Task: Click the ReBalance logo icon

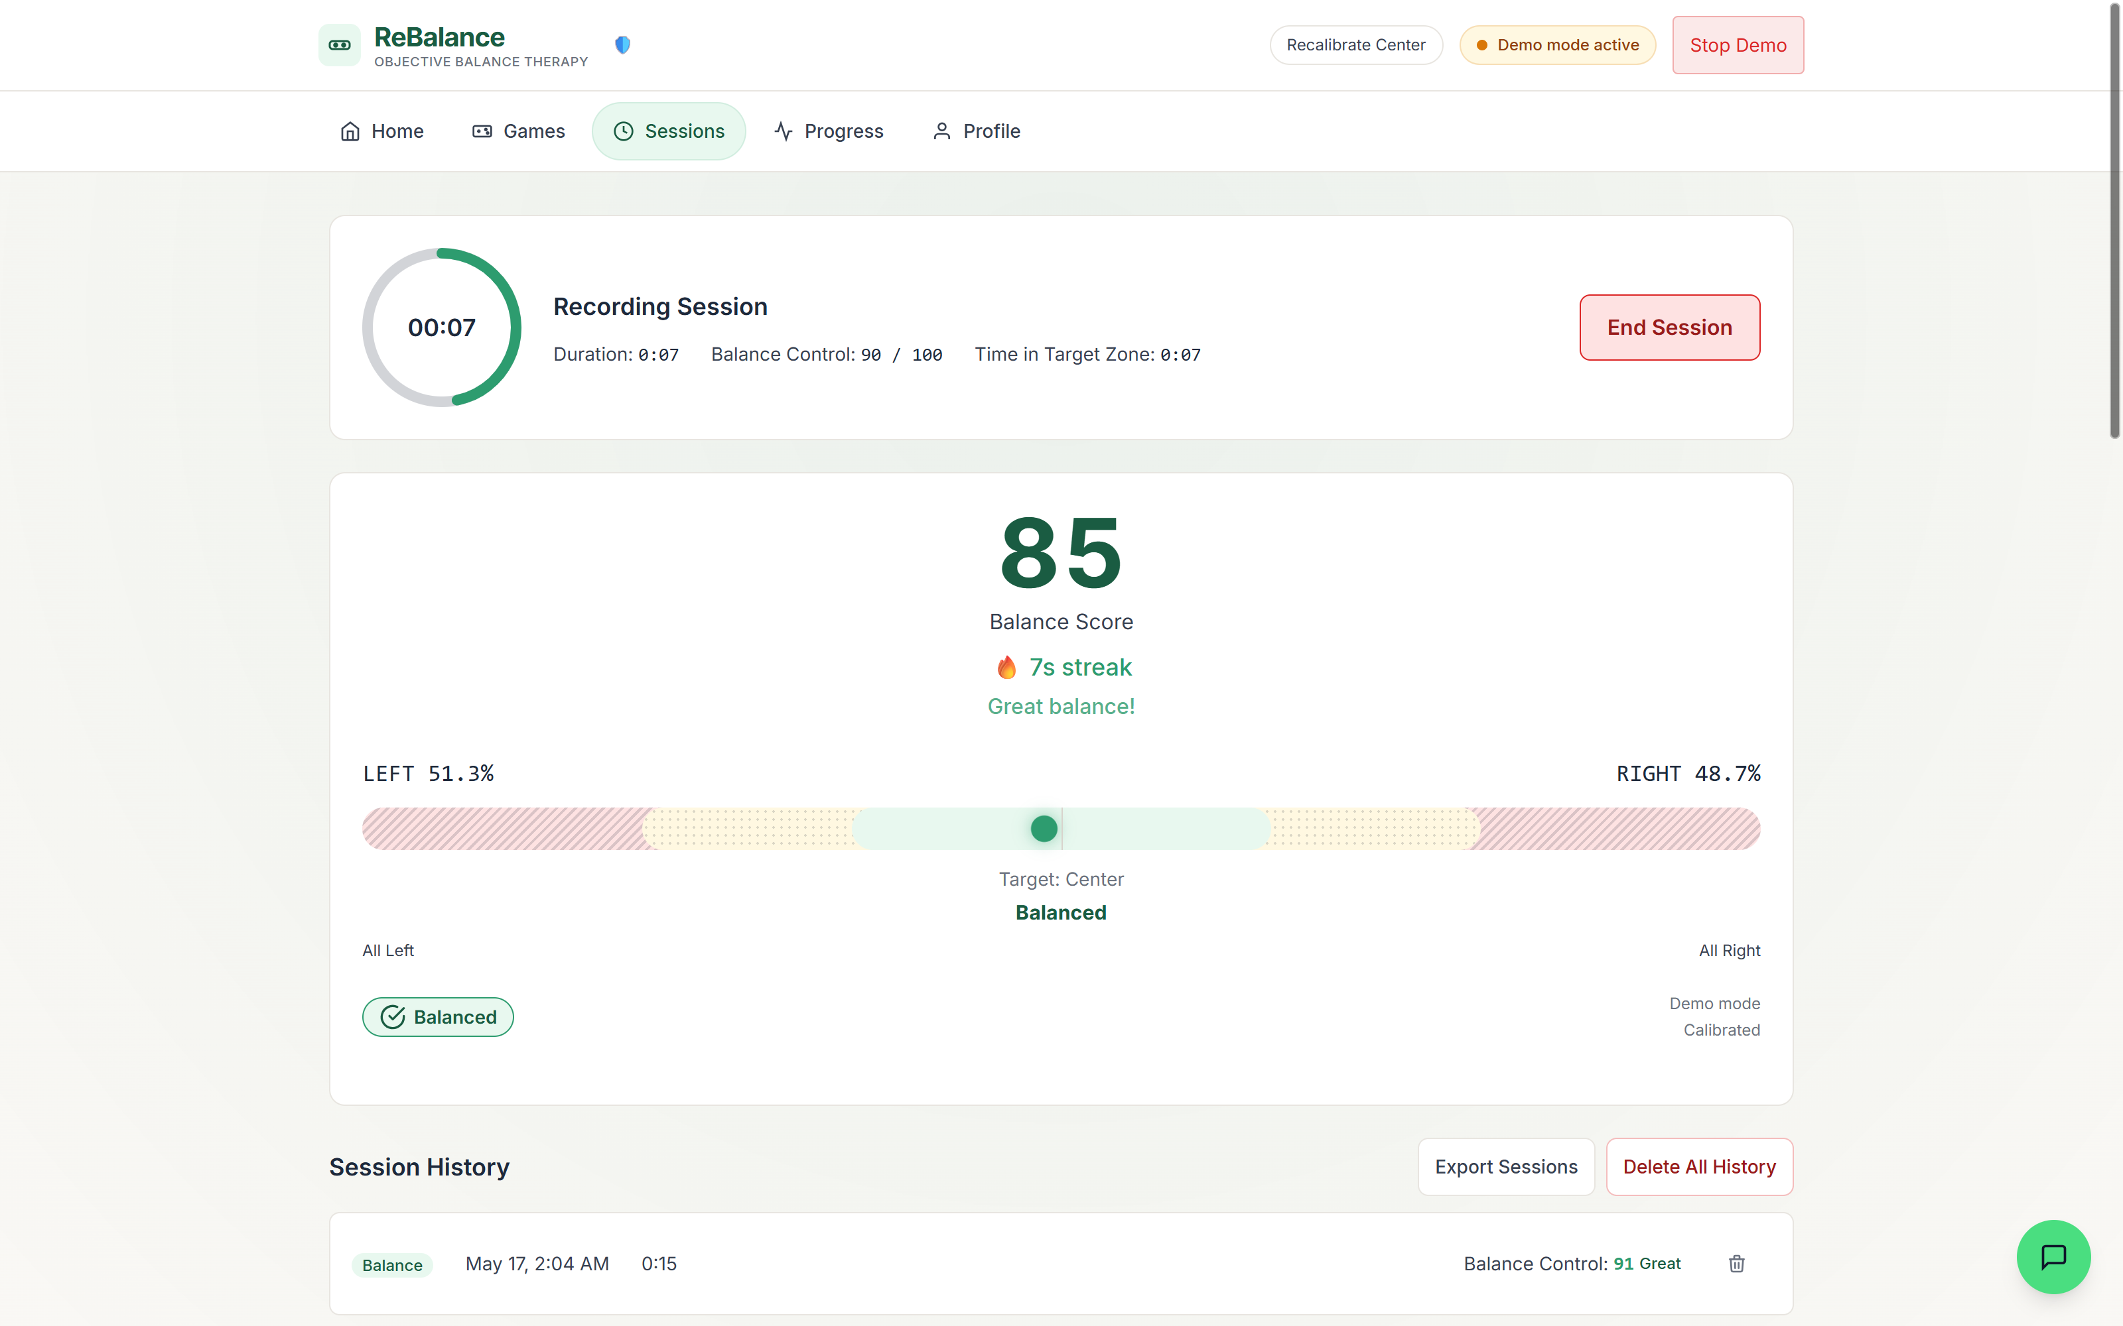Action: tap(340, 44)
